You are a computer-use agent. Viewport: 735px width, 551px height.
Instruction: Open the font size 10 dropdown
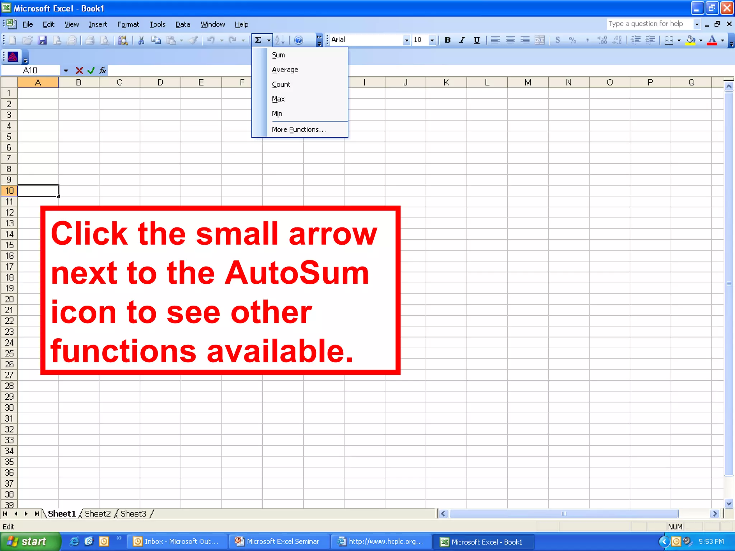click(432, 40)
